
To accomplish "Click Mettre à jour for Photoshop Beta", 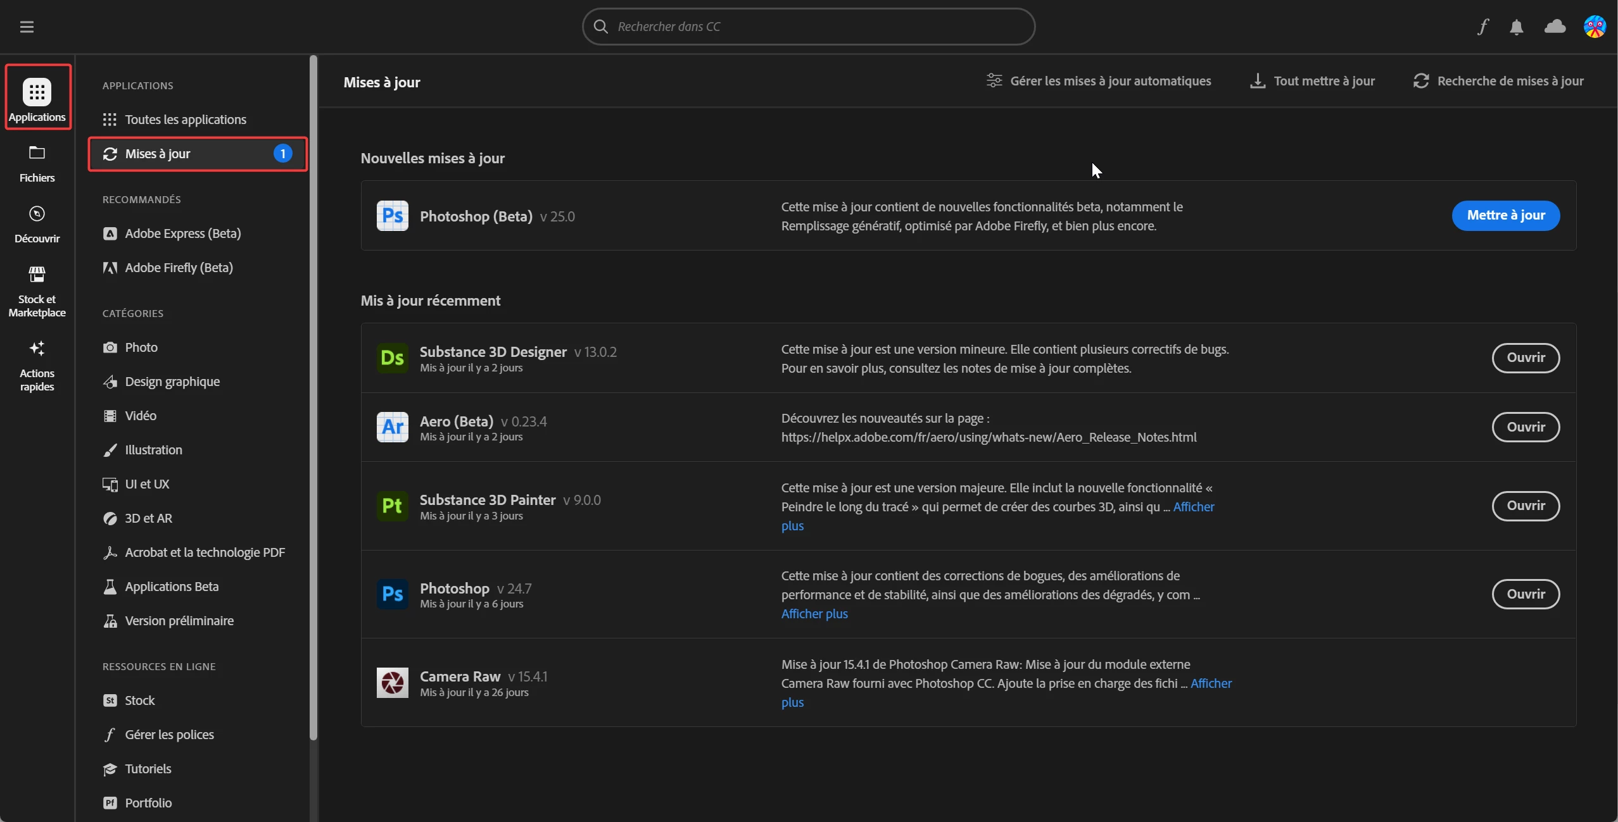I will tap(1505, 216).
